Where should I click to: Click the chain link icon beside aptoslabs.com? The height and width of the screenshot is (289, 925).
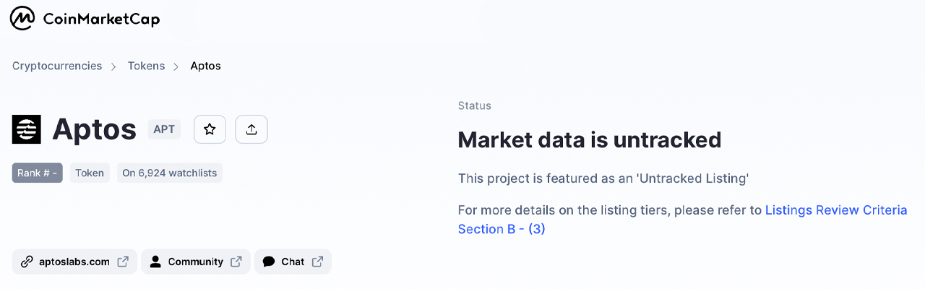coord(27,262)
